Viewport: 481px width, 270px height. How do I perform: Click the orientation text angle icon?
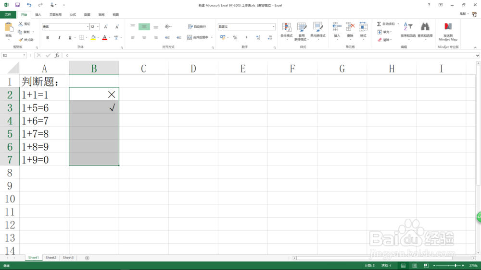click(167, 26)
